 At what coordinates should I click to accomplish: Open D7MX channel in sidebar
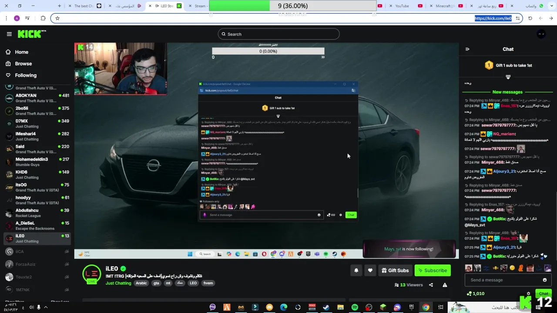37,123
